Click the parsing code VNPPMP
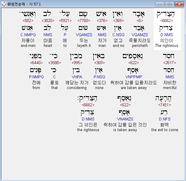The width and height of the screenshot is (186, 181). (133, 77)
